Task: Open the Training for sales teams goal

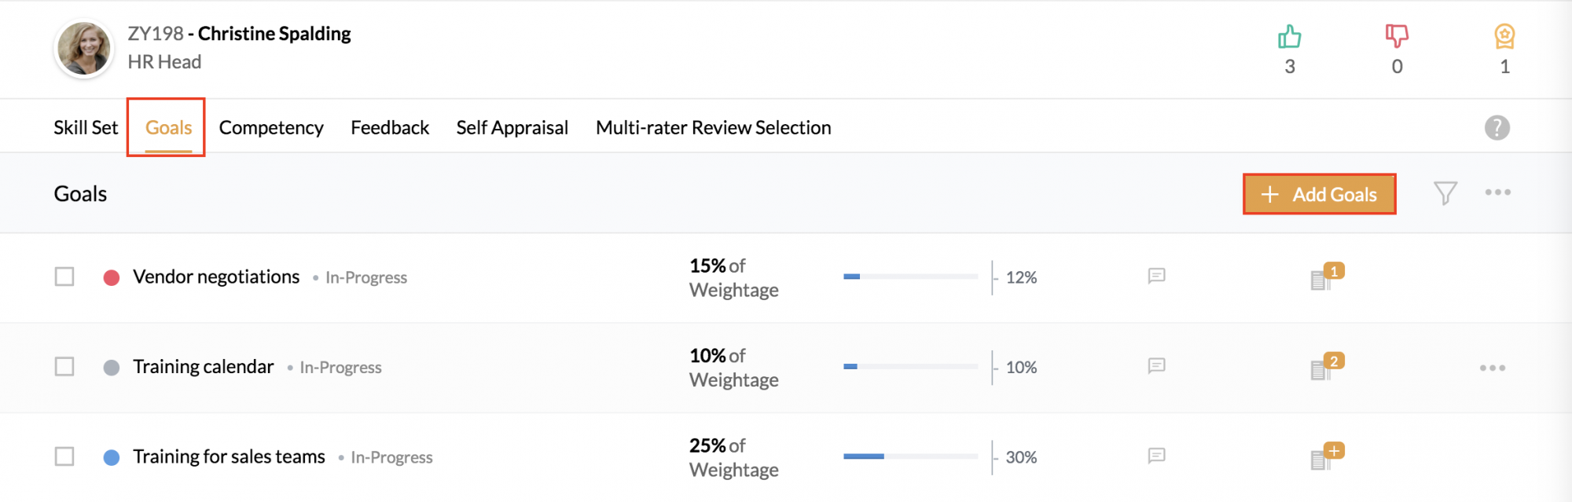Action: coord(229,456)
